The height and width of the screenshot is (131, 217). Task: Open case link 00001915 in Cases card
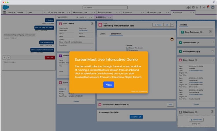coord(62,89)
